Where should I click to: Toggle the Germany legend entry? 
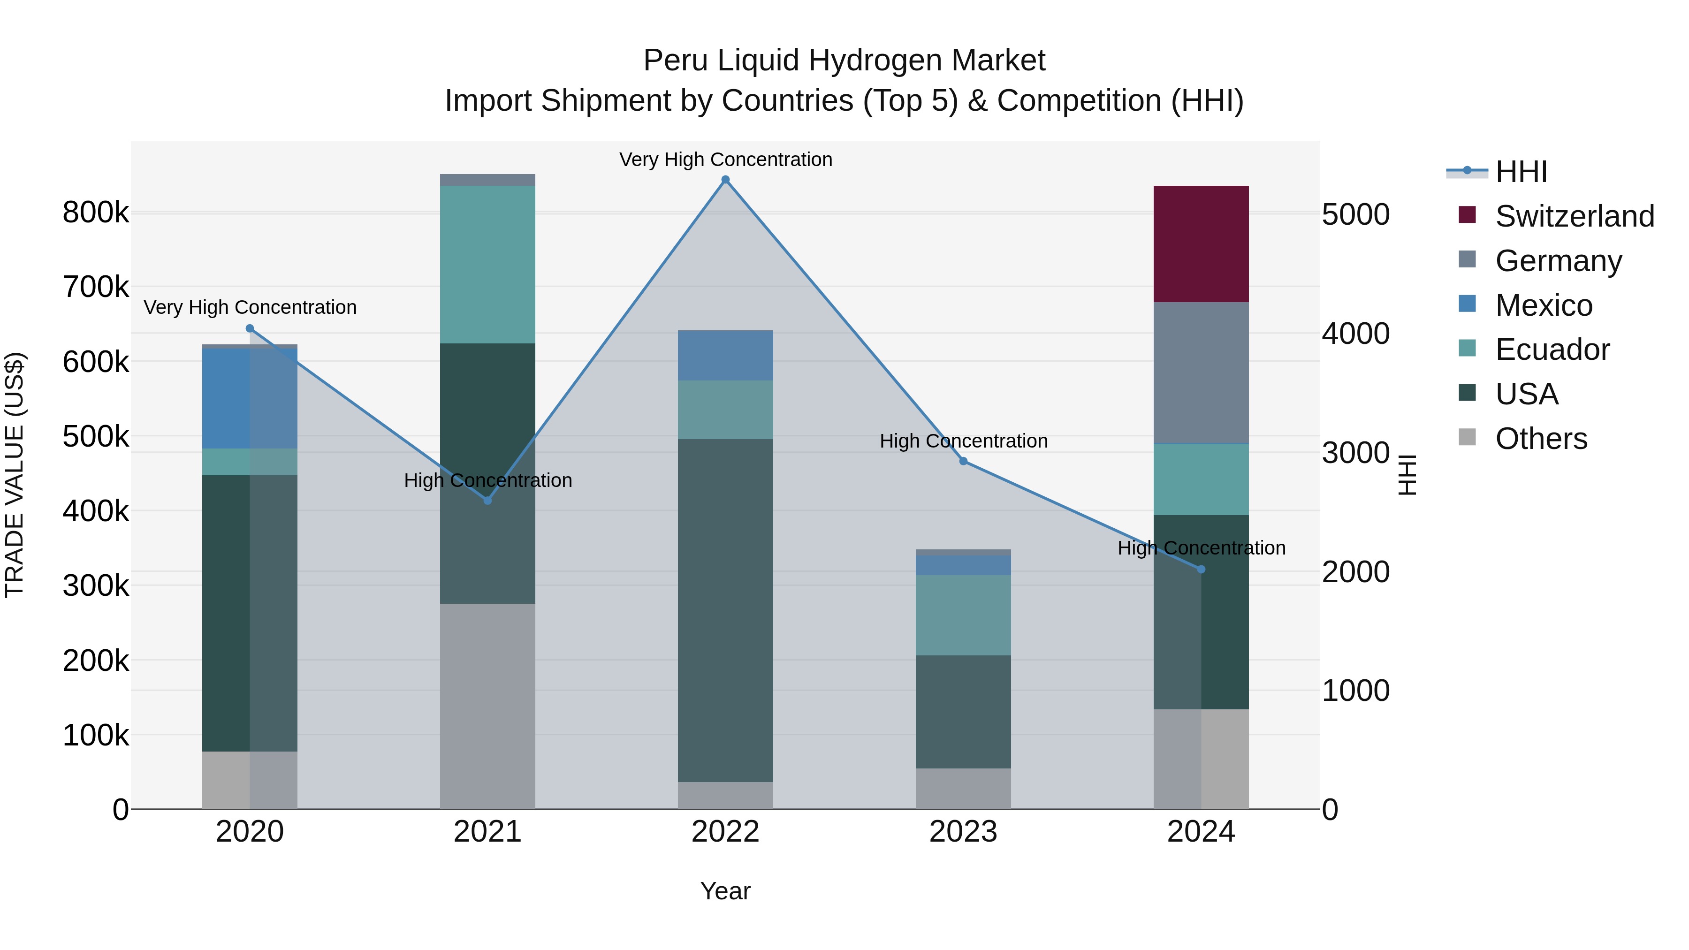pyautogui.click(x=1540, y=261)
